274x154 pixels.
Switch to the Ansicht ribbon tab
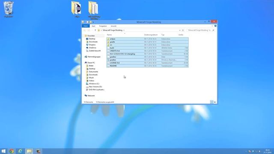click(113, 26)
